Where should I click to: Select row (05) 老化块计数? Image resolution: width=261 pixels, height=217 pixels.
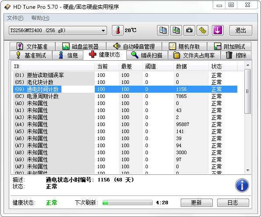(x=125, y=82)
